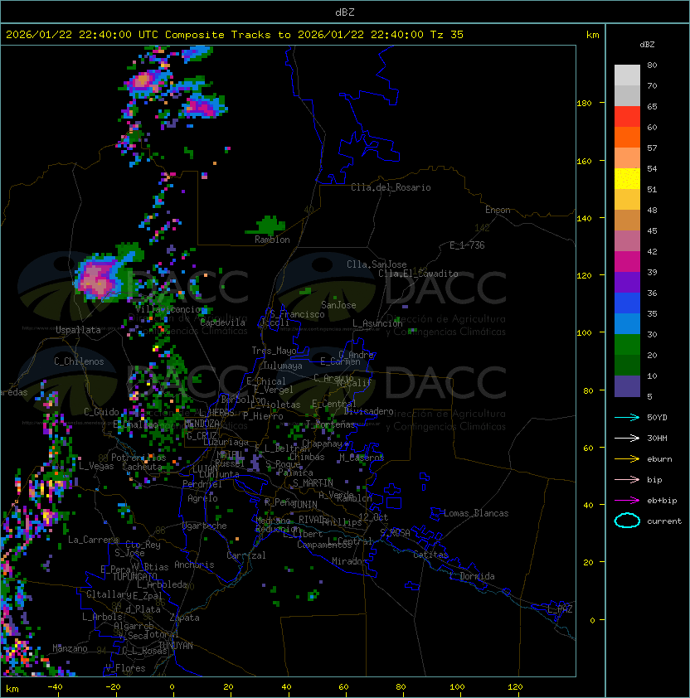690x698 pixels.
Task: Select the 'C_Guido' label
Action: click(x=101, y=412)
